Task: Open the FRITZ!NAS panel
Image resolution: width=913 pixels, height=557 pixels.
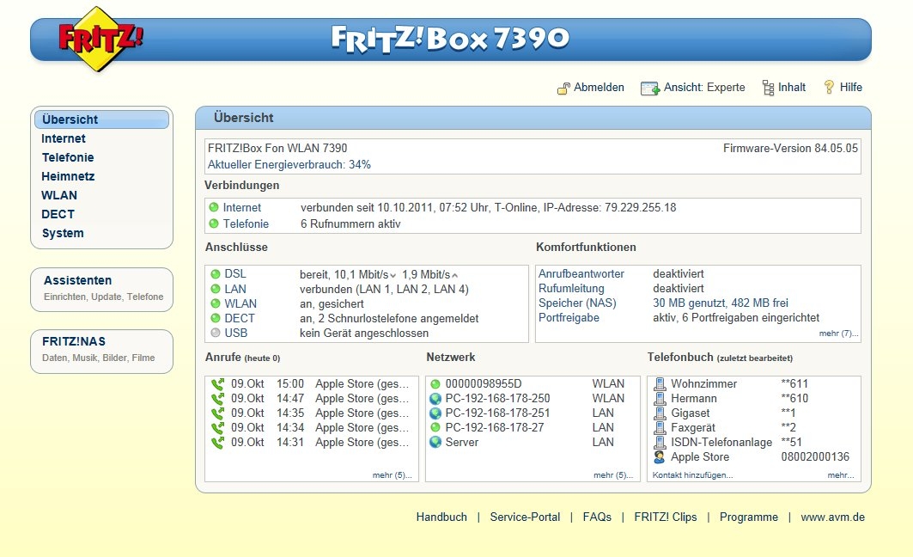Action: [x=102, y=352]
